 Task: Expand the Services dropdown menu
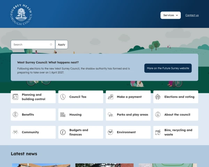pos(170,15)
